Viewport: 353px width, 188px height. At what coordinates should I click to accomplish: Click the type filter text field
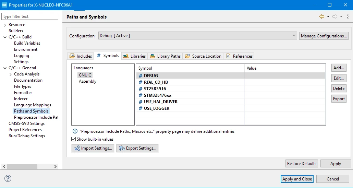(30, 16)
